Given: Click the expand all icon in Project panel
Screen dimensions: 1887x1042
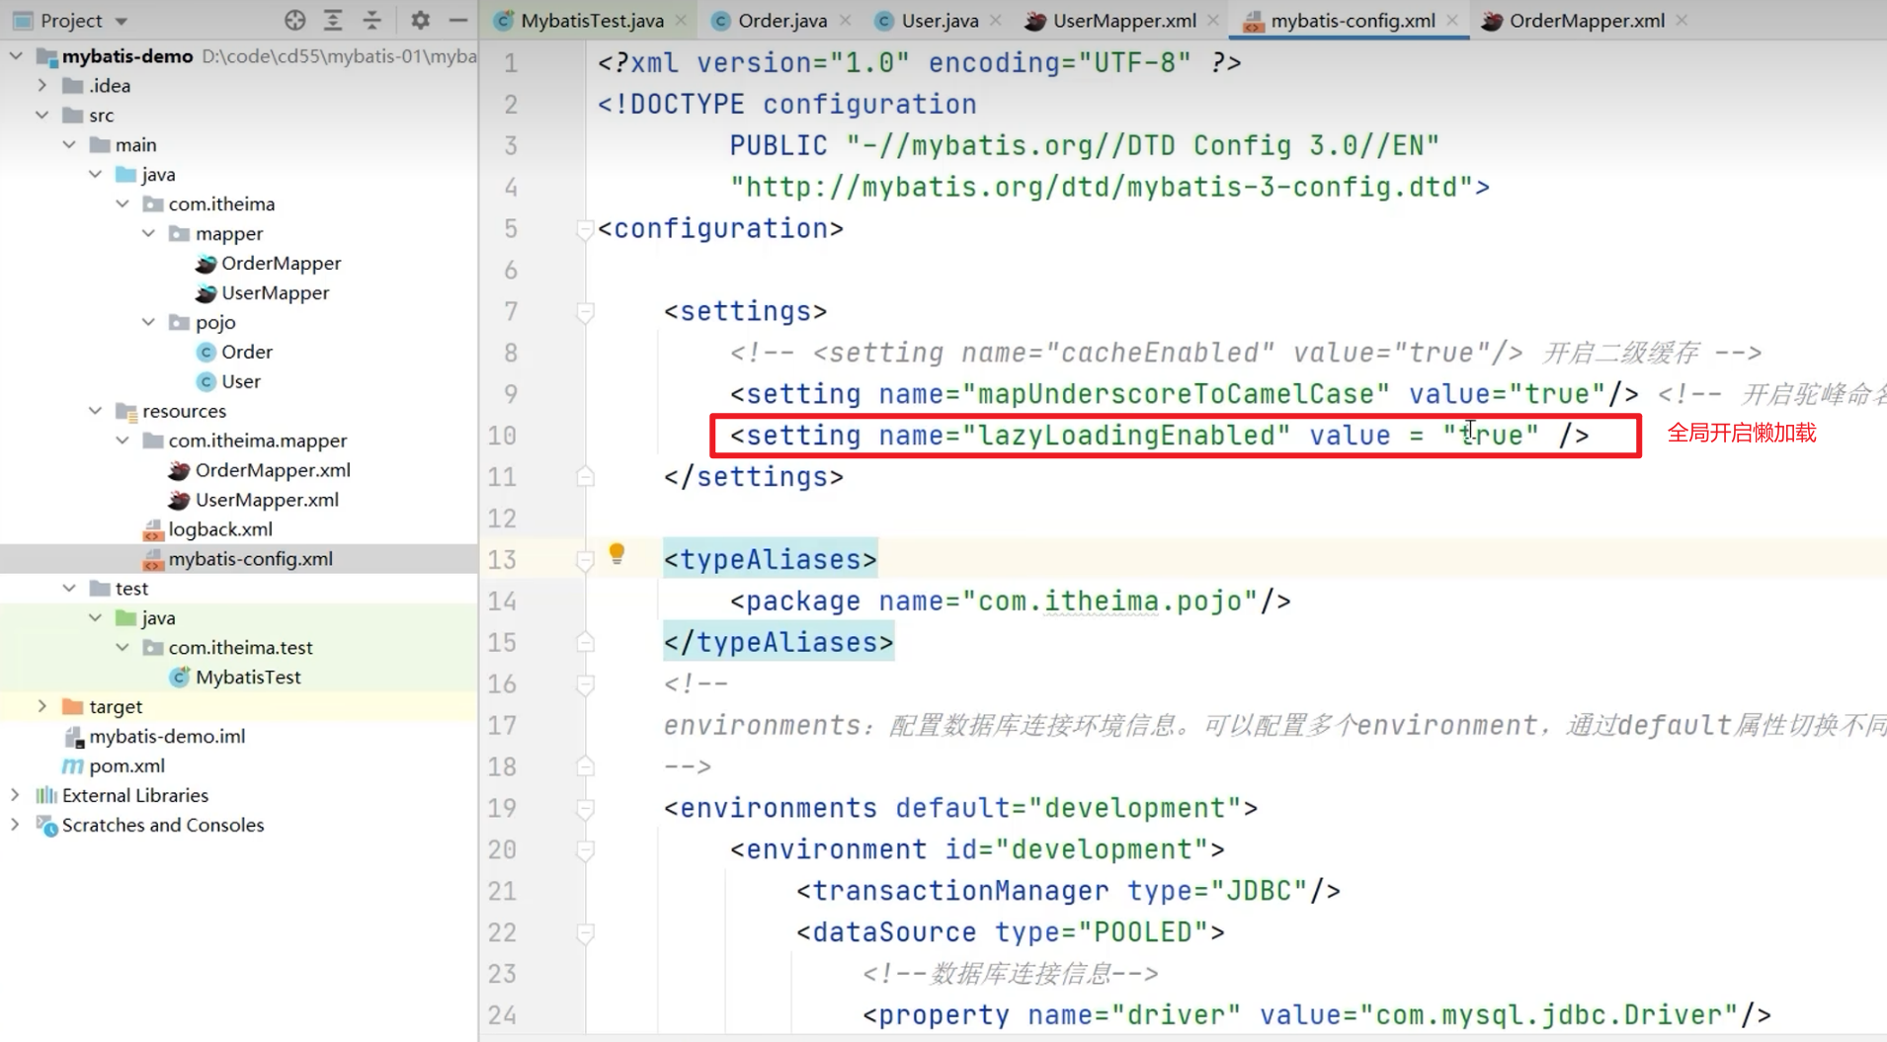Looking at the screenshot, I should pyautogui.click(x=333, y=20).
